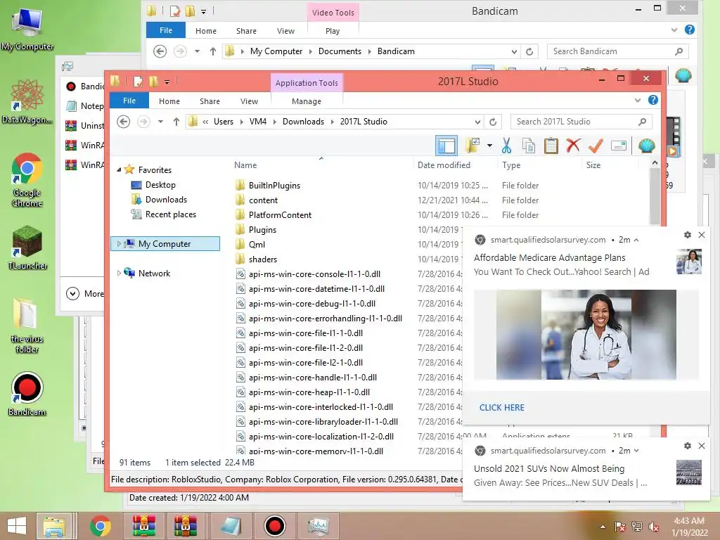This screenshot has height=540, width=720.
Task: Open Manage tab under Application Tools
Action: tap(307, 101)
